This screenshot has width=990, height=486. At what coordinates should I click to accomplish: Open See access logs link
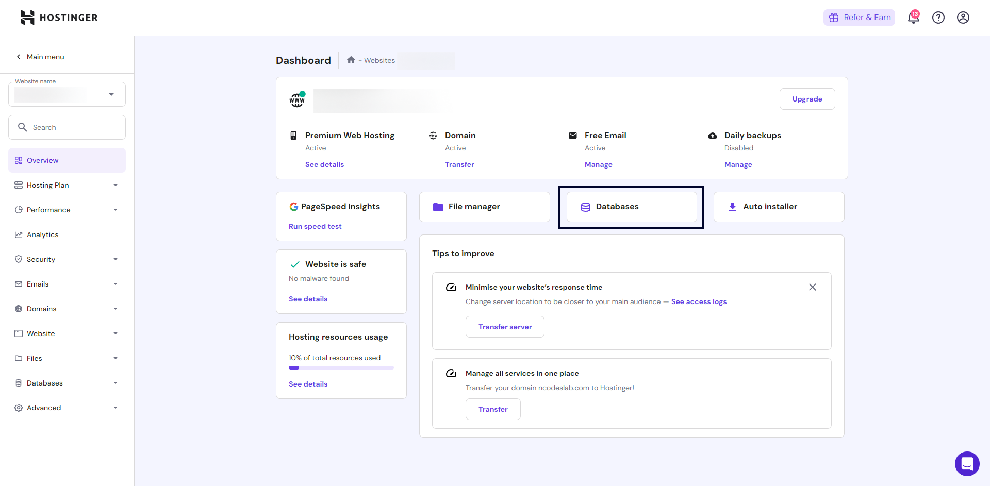(x=699, y=301)
